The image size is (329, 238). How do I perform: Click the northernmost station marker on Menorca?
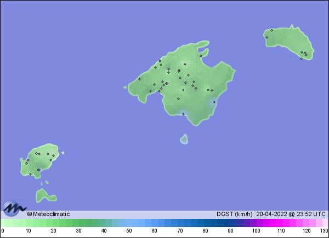tap(271, 30)
